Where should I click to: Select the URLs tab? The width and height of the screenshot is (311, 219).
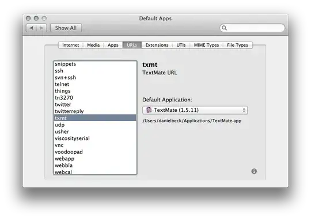132,45
